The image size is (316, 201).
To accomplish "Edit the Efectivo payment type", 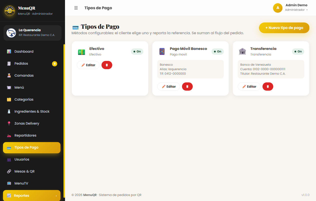I will (x=88, y=65).
